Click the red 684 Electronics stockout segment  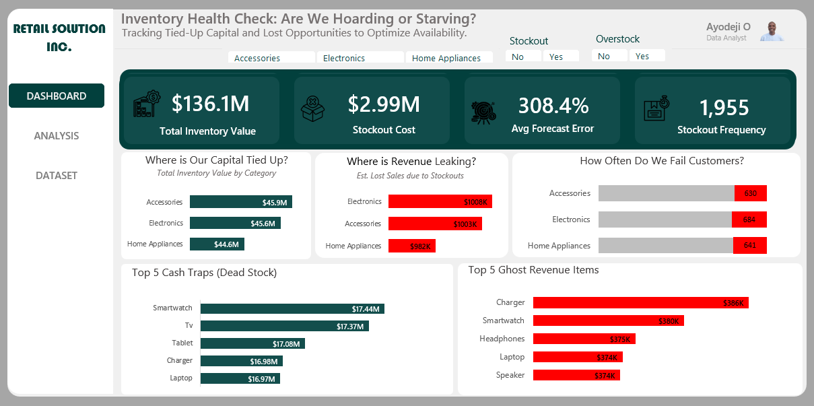click(749, 219)
